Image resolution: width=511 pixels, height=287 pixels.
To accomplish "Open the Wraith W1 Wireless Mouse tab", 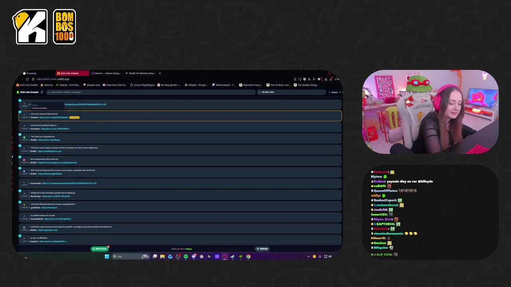I will tap(140, 73).
